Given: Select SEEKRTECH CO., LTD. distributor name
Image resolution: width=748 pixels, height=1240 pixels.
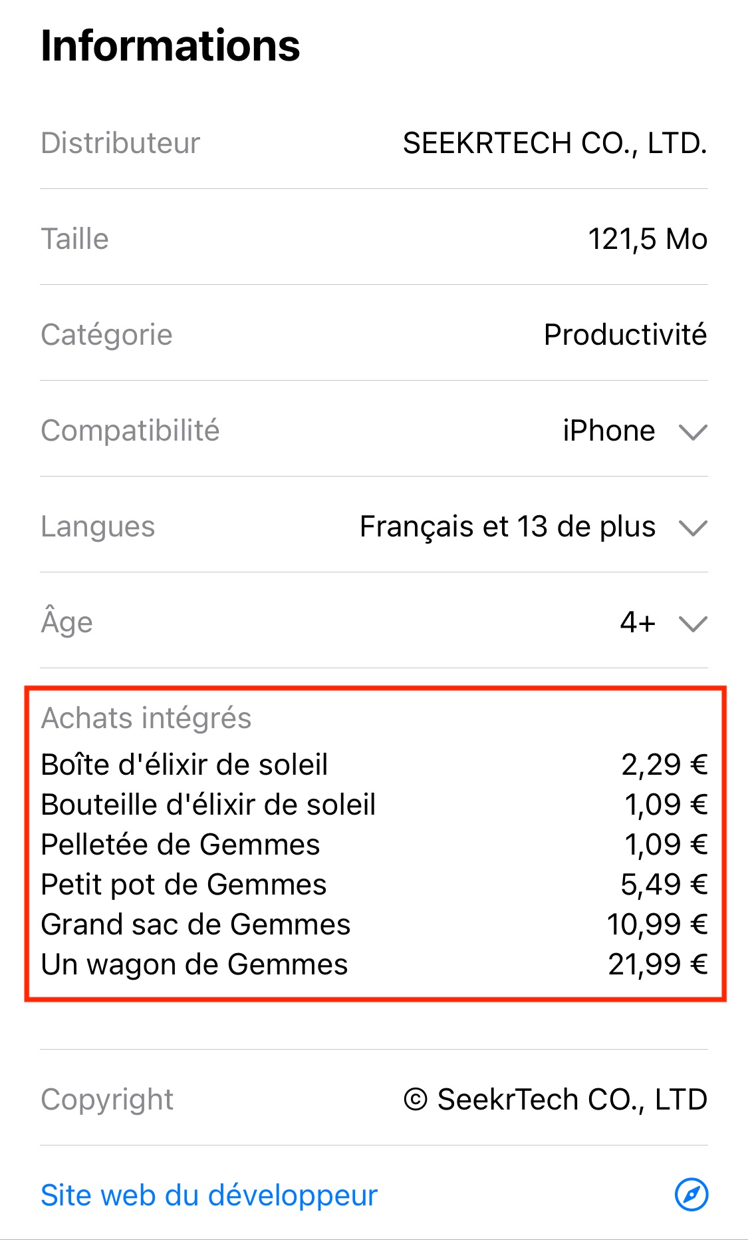Looking at the screenshot, I should click(x=555, y=143).
